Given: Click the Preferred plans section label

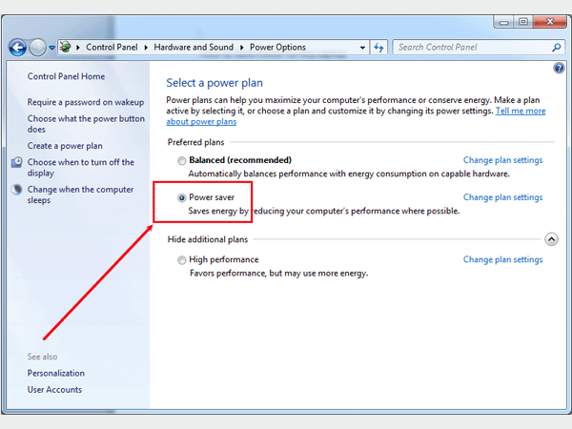Looking at the screenshot, I should click(x=195, y=142).
